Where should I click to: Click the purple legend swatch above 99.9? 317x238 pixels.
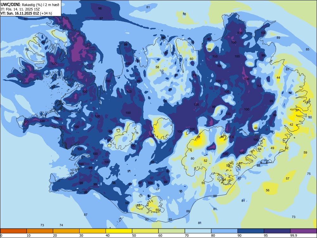pos(303,231)
